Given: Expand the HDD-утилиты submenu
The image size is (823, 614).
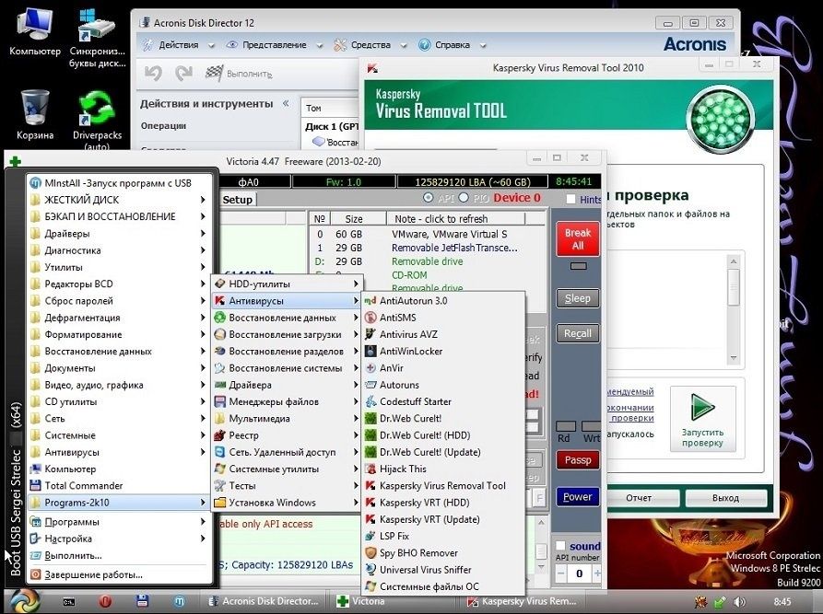Looking at the screenshot, I should pos(287,284).
